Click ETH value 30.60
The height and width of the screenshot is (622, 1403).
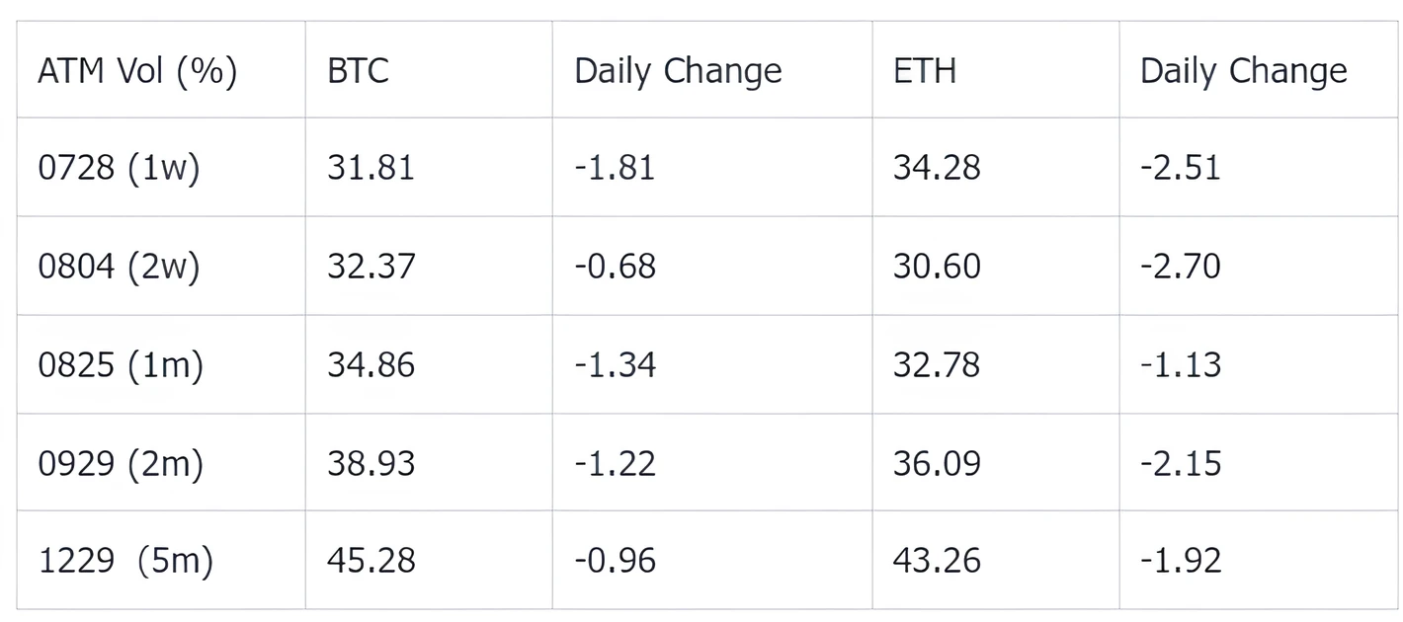[937, 267]
